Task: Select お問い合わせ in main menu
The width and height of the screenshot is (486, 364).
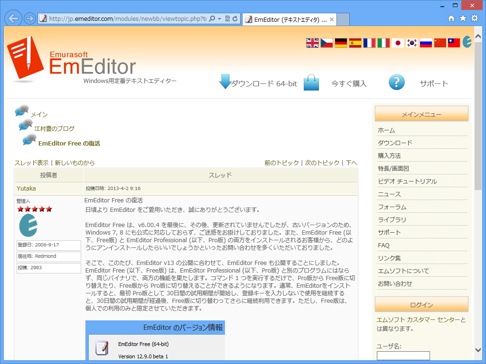Action: 395,283
